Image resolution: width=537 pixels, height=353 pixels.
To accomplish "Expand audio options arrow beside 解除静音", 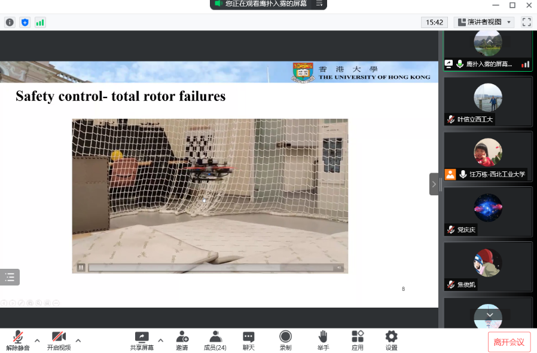I will (37, 340).
